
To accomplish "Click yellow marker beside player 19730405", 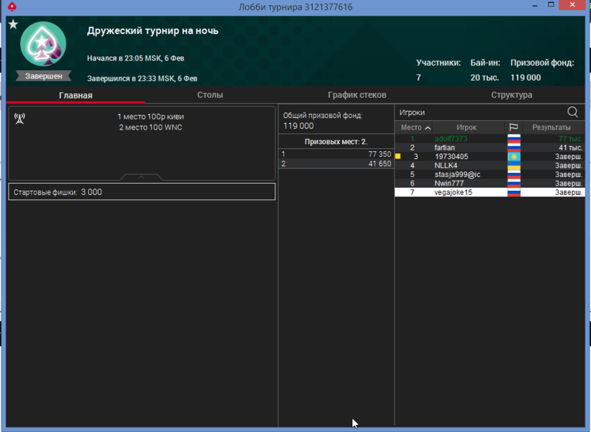I will pos(398,156).
